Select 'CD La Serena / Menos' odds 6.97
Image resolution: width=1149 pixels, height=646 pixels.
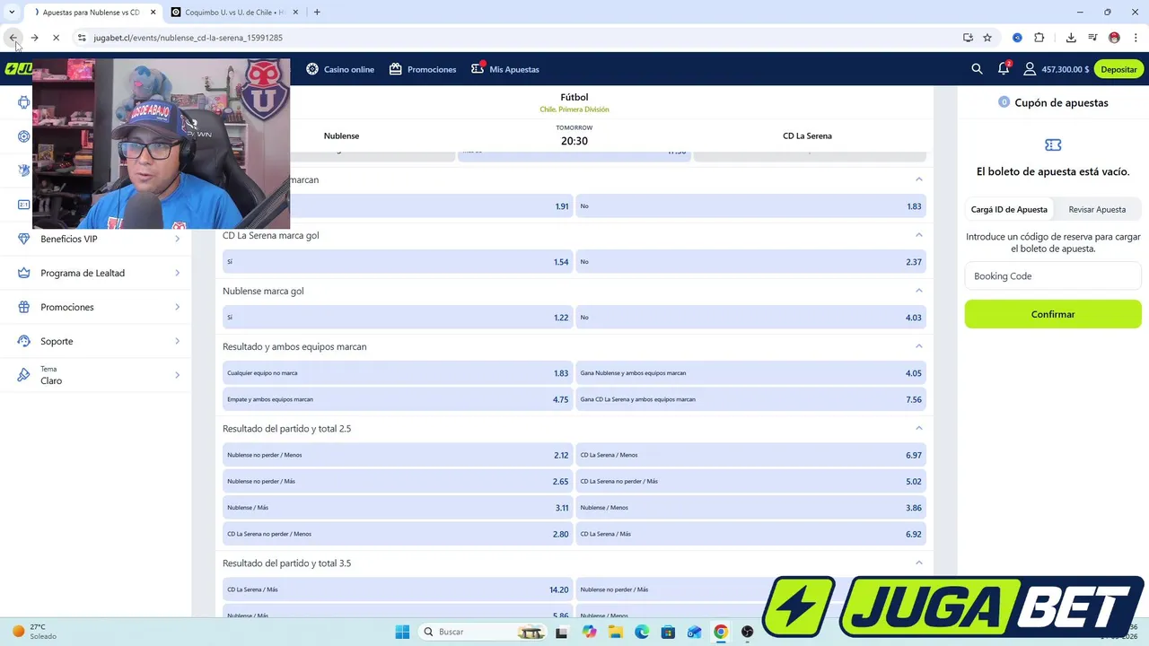[x=750, y=455]
